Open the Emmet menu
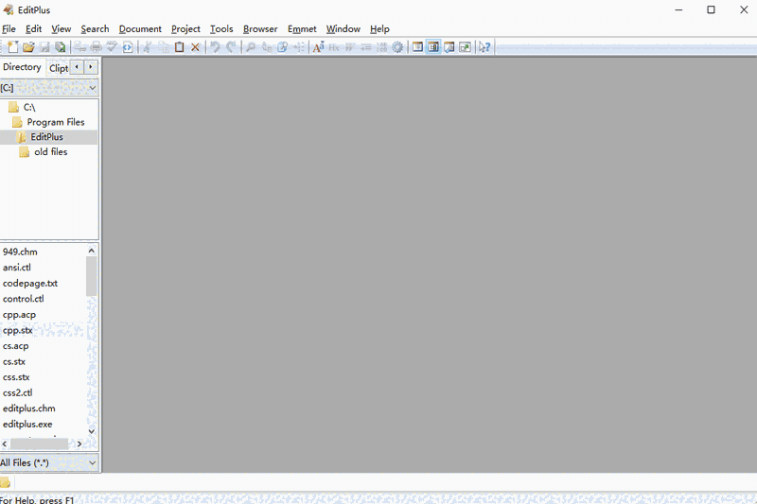Screen dimensions: 757x504 (x=302, y=29)
